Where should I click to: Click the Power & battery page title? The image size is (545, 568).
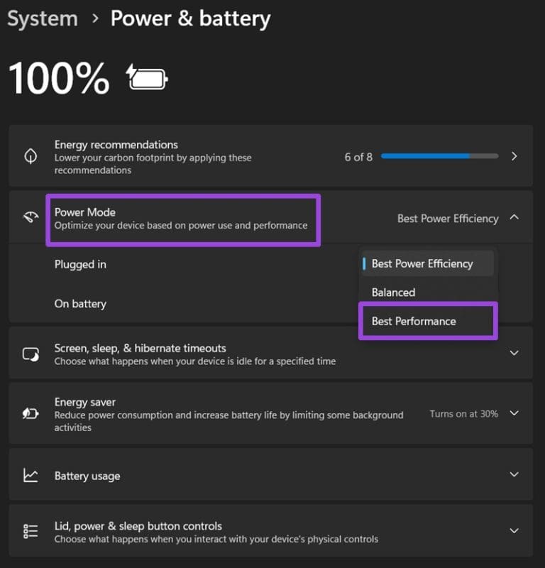(x=190, y=18)
